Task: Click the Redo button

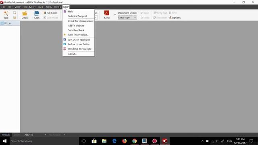Action: click(x=145, y=12)
